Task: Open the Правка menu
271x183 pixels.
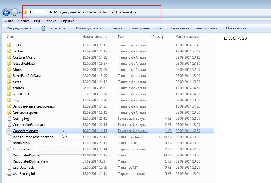Action: pyautogui.click(x=24, y=21)
